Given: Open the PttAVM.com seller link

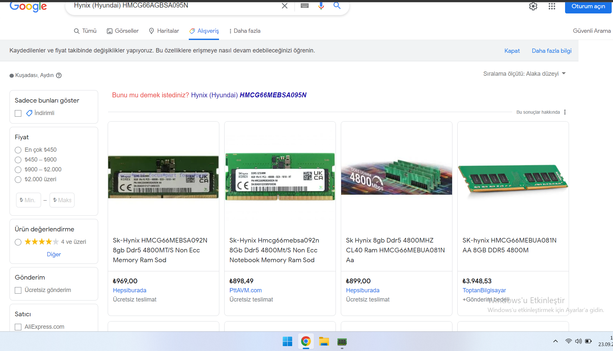Looking at the screenshot, I should coord(246,290).
